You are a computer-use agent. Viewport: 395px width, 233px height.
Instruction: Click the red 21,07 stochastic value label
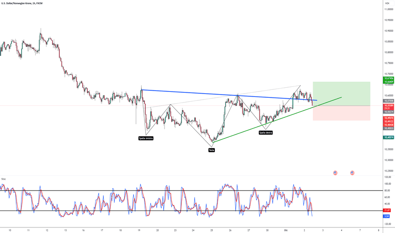point(387,210)
